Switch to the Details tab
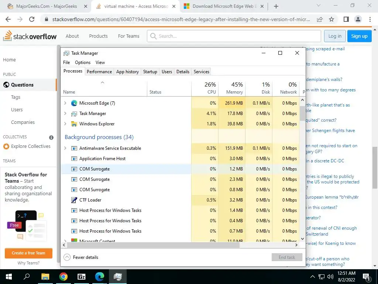This screenshot has height=284, width=378. [x=183, y=72]
